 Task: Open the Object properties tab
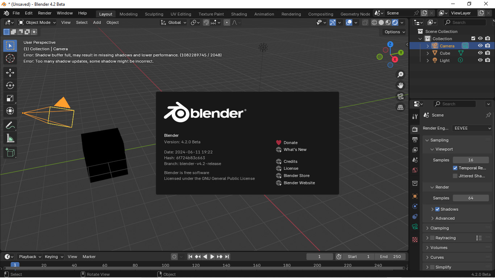point(415,196)
